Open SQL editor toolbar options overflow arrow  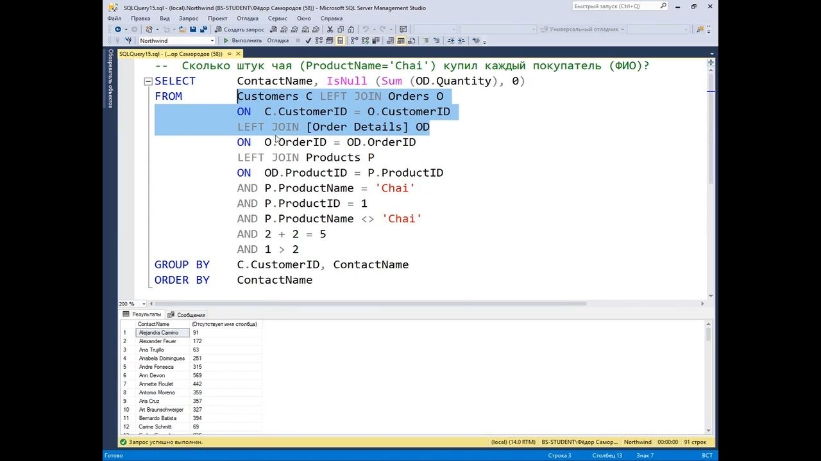click(485, 41)
